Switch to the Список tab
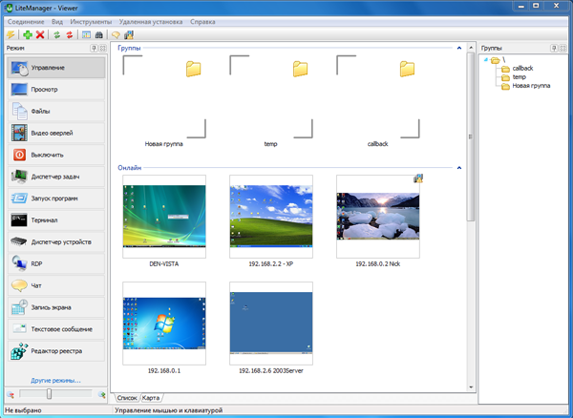The height and width of the screenshot is (418, 573). (x=127, y=398)
